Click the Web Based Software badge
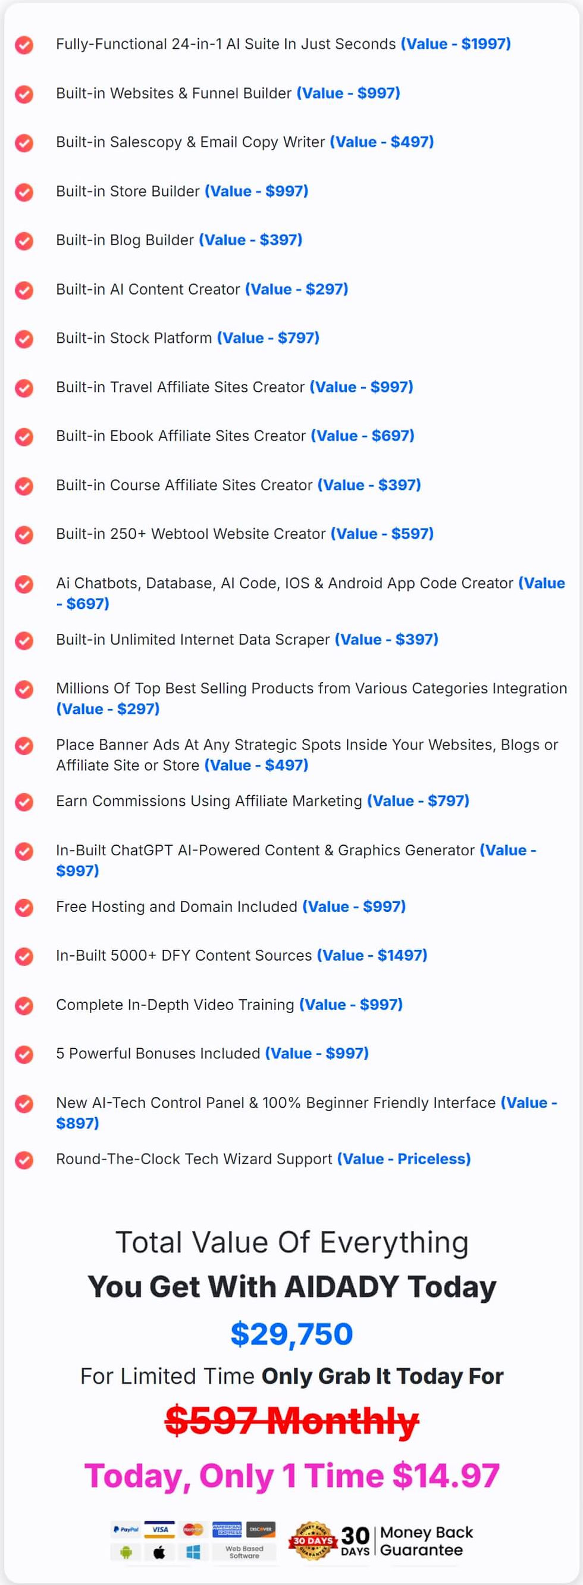 pos(244,1552)
